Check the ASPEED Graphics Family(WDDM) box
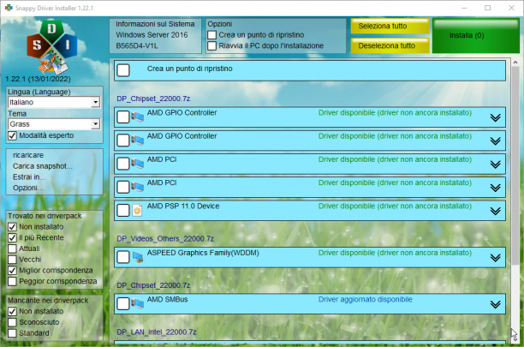Screen dimensions: 524x347 click(123, 257)
